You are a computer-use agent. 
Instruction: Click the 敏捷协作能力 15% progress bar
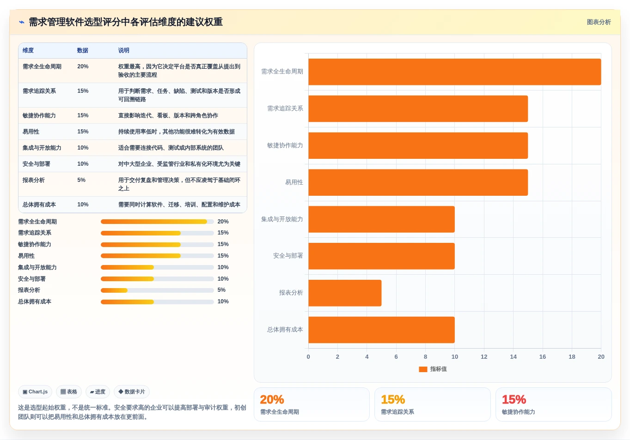(x=157, y=244)
